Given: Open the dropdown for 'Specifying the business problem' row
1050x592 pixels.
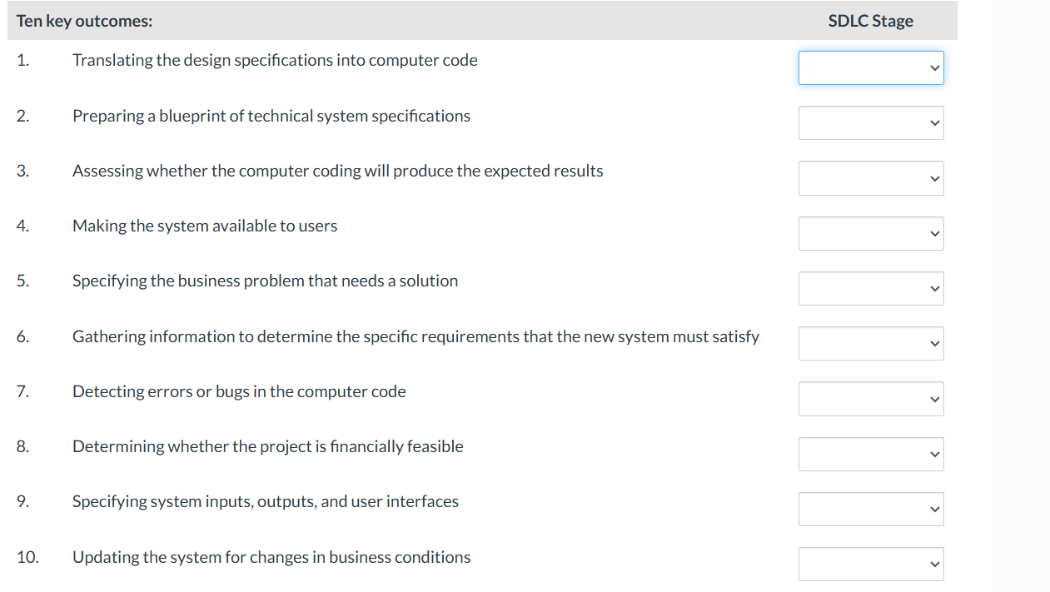Looking at the screenshot, I should click(870, 288).
